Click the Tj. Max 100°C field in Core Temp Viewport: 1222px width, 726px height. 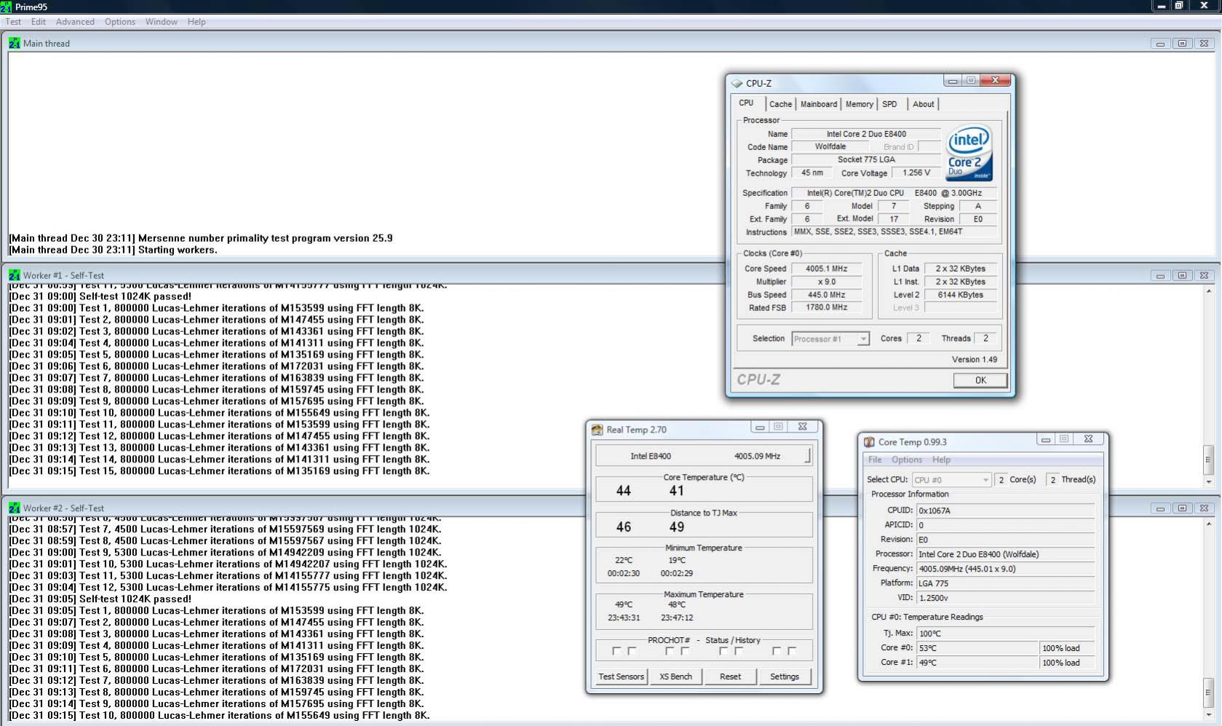[x=1005, y=634]
